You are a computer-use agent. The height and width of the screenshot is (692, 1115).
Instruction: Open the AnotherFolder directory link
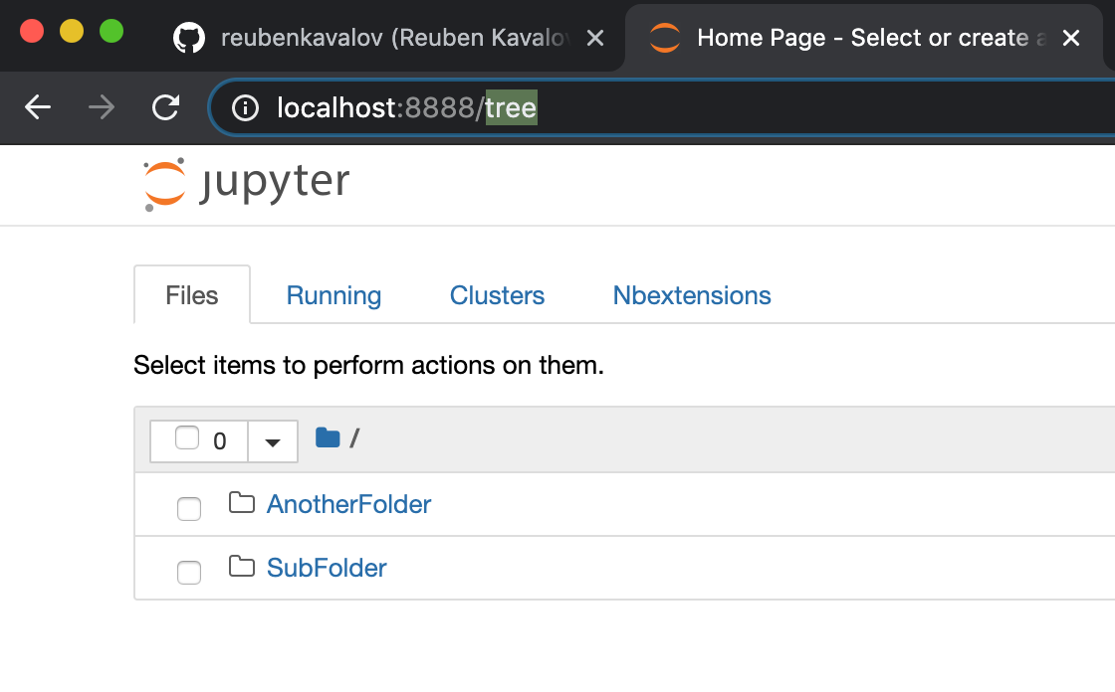[x=347, y=504]
